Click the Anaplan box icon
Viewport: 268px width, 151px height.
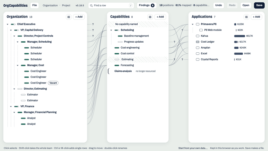coord(198,48)
